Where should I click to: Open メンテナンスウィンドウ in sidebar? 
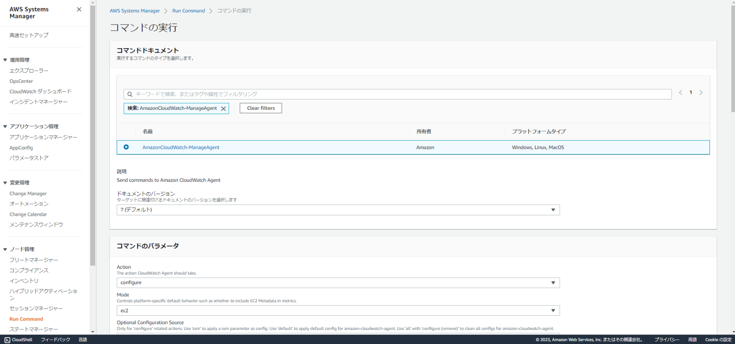(x=36, y=225)
